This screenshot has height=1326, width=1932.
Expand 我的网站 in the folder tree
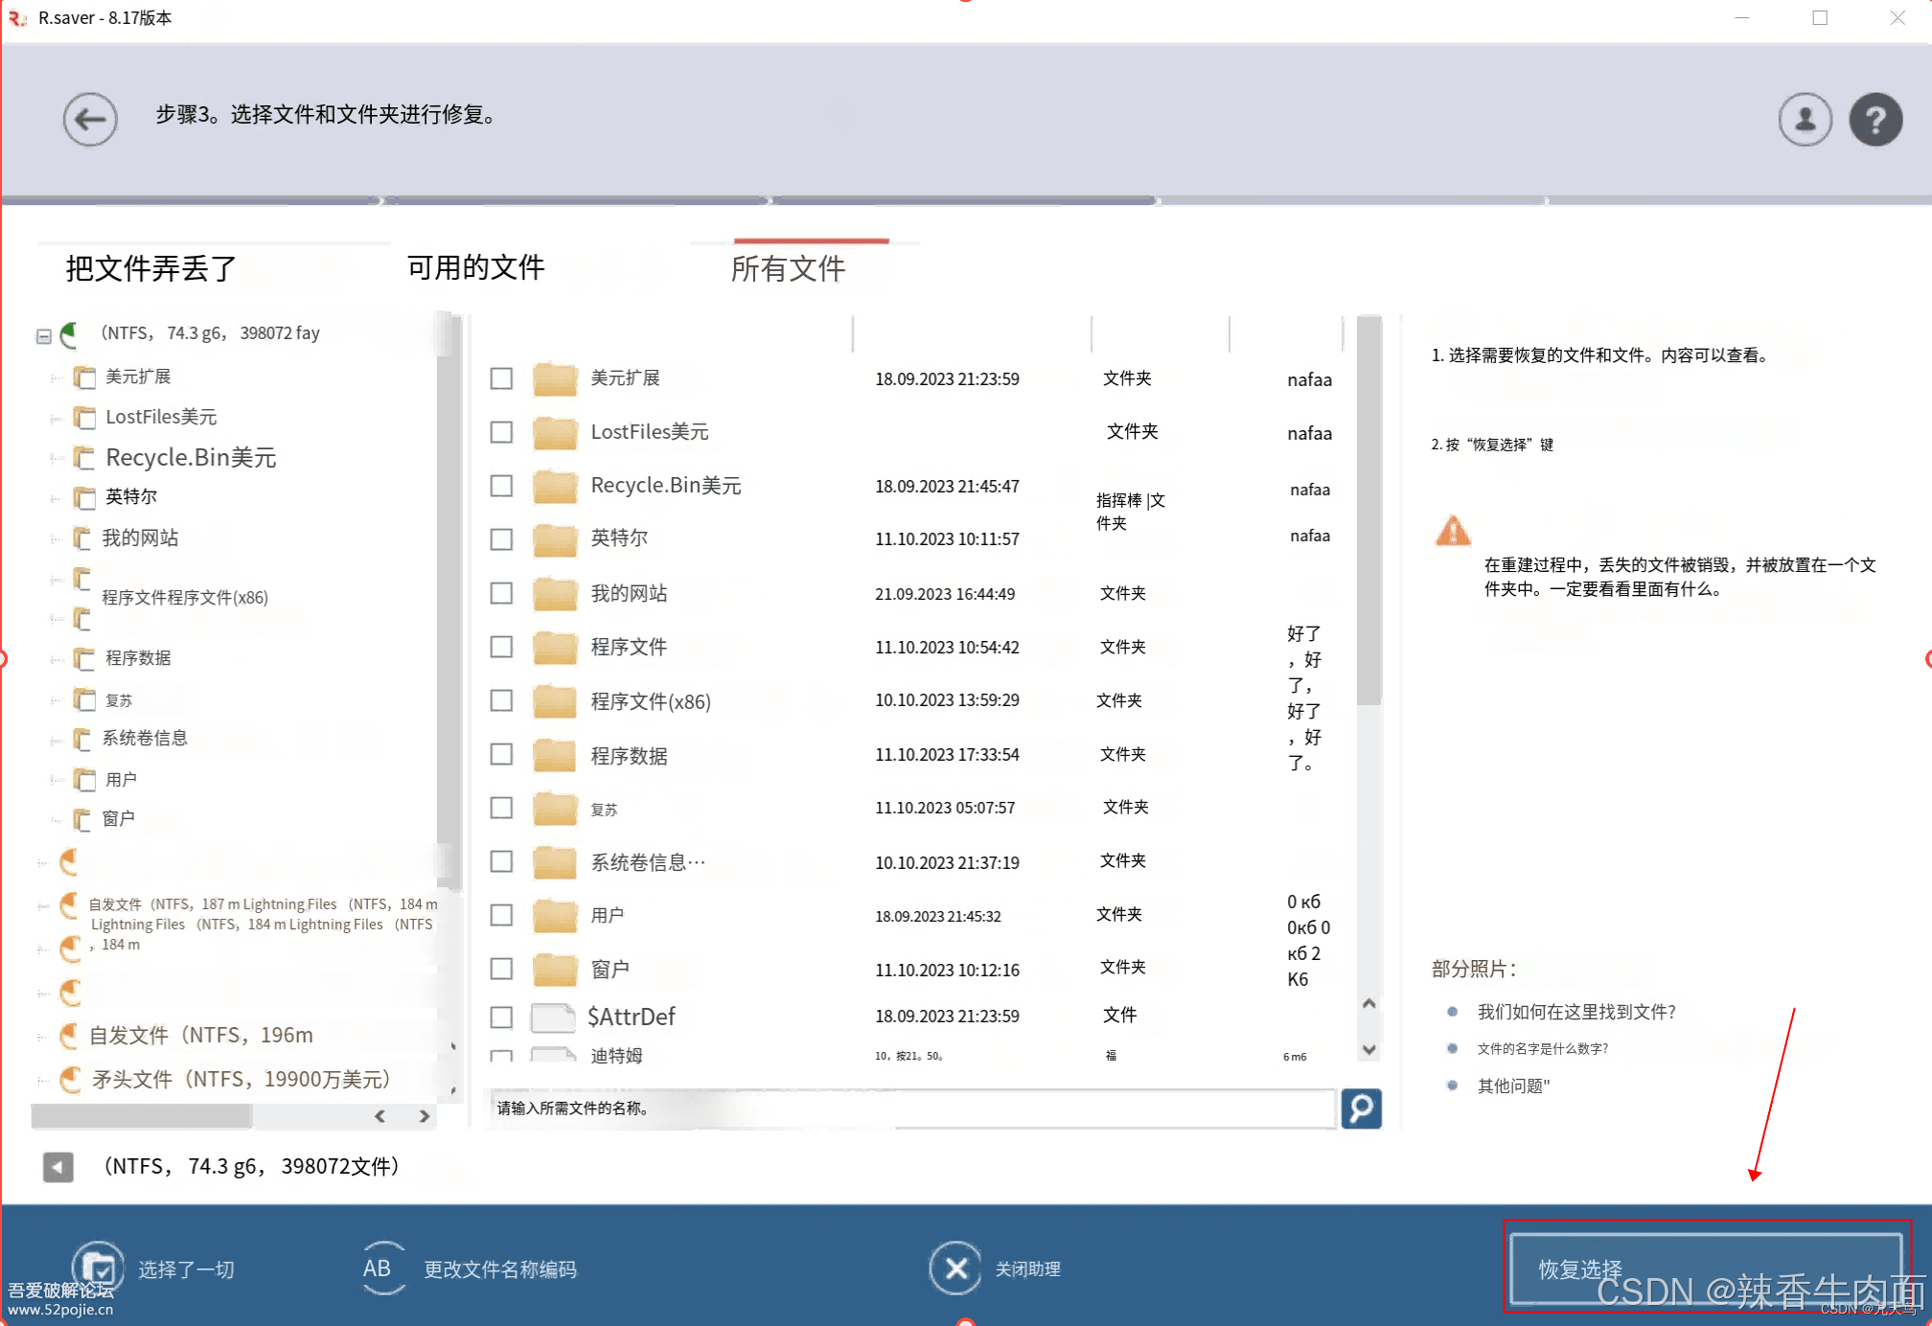tap(56, 539)
